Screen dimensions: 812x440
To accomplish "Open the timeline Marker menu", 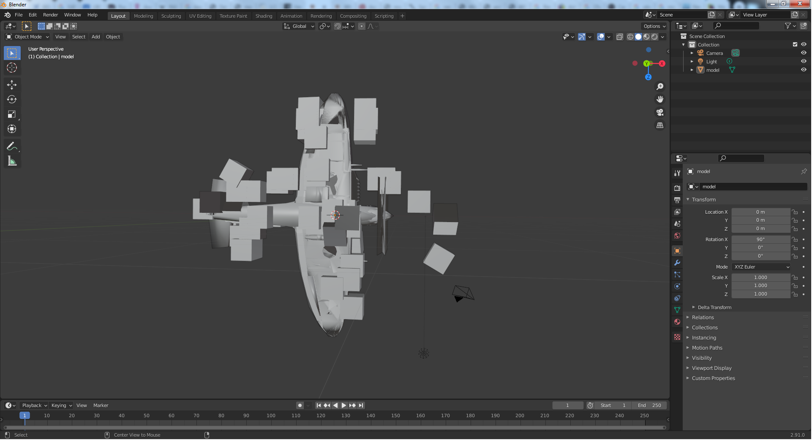I will (101, 406).
